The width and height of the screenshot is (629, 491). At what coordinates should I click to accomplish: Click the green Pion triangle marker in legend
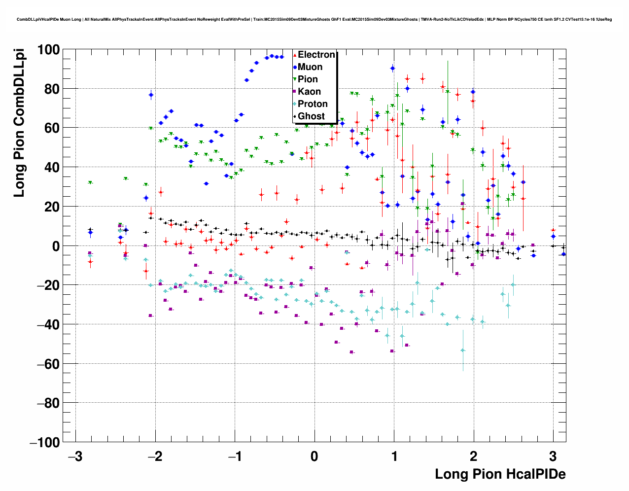[295, 80]
